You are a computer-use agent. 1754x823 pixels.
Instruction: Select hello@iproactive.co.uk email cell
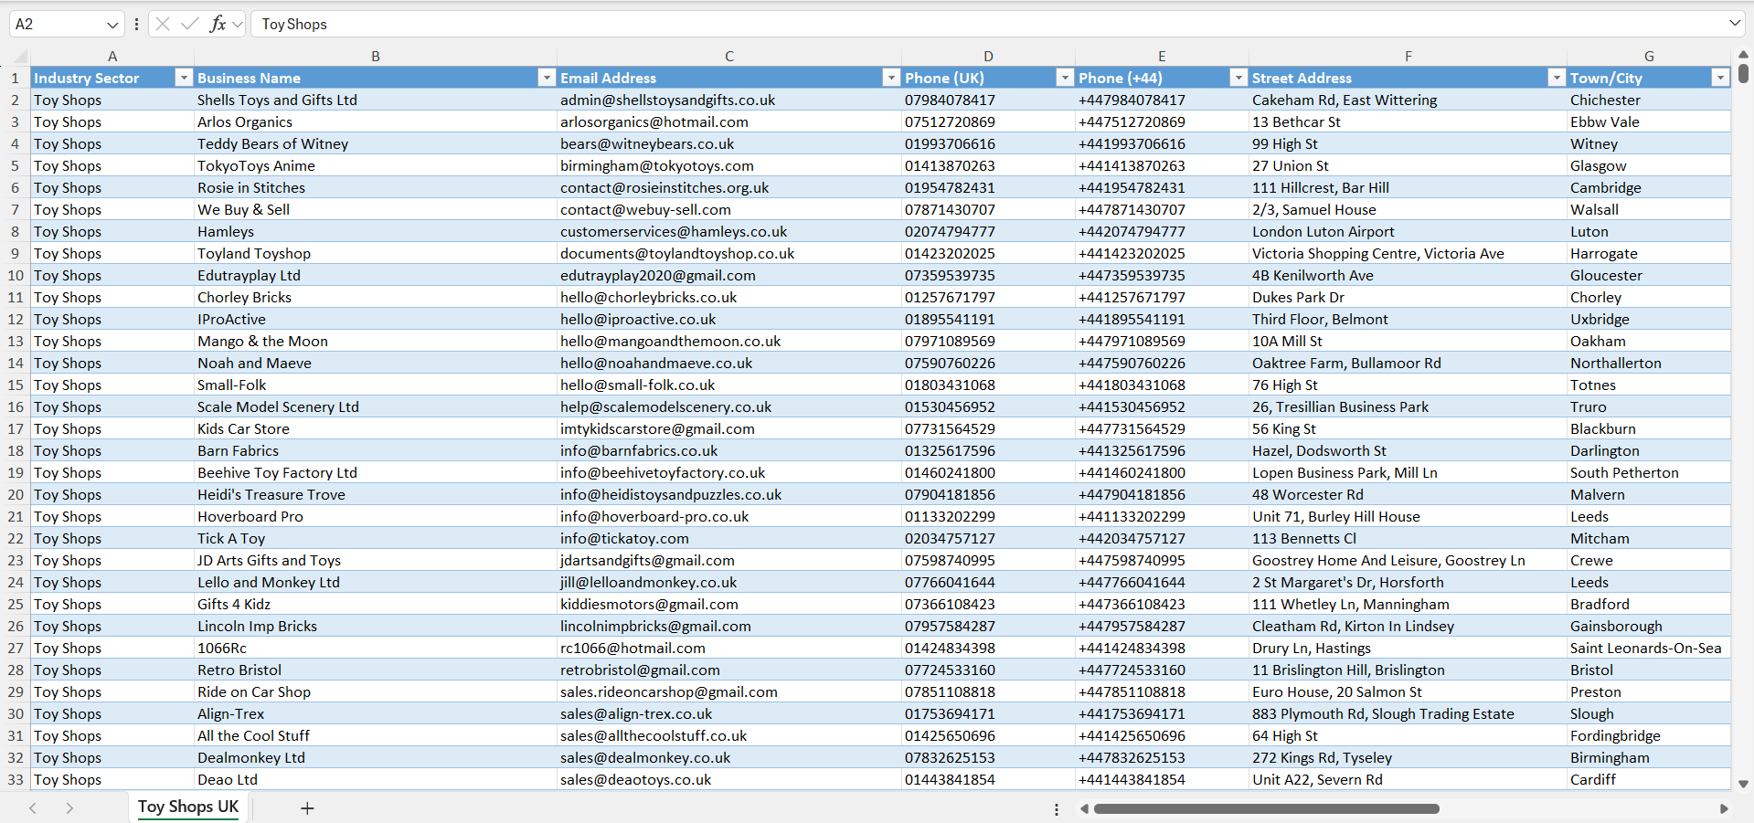[729, 319]
